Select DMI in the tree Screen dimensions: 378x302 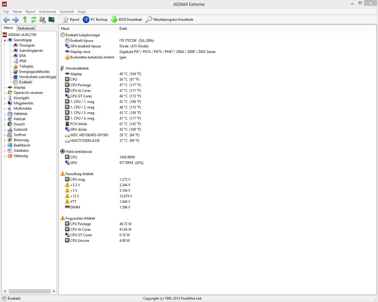(23, 56)
